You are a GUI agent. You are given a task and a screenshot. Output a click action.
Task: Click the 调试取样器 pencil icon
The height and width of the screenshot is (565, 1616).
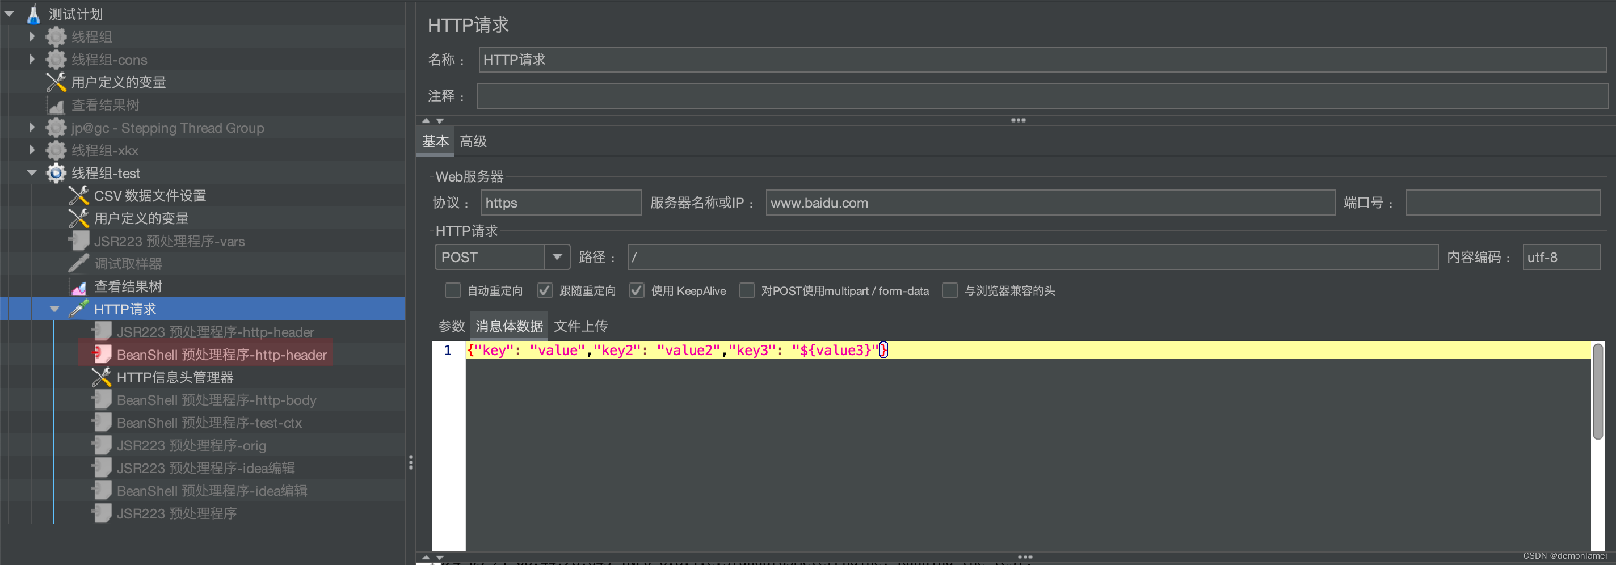77,263
